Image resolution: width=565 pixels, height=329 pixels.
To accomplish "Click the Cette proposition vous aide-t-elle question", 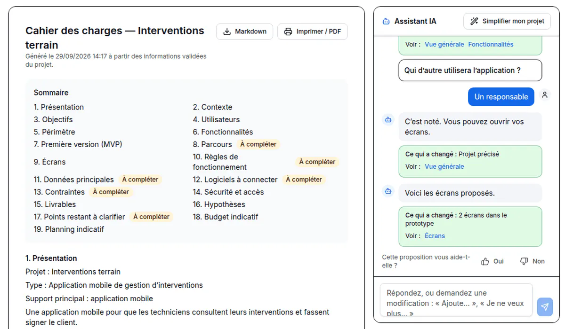I will [426, 261].
